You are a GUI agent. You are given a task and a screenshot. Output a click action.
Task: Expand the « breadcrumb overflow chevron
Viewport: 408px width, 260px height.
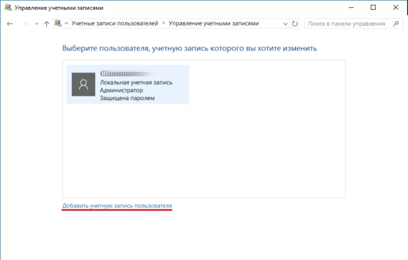click(x=66, y=24)
